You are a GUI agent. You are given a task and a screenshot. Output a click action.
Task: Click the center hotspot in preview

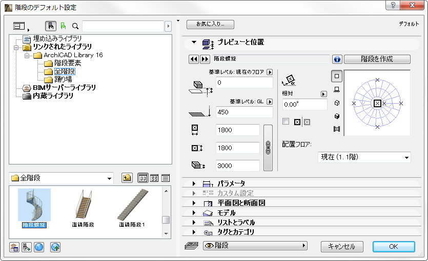click(x=377, y=103)
